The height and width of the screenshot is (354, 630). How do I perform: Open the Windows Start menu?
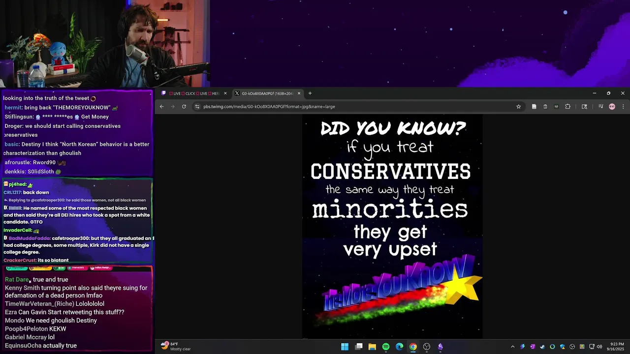pyautogui.click(x=345, y=347)
